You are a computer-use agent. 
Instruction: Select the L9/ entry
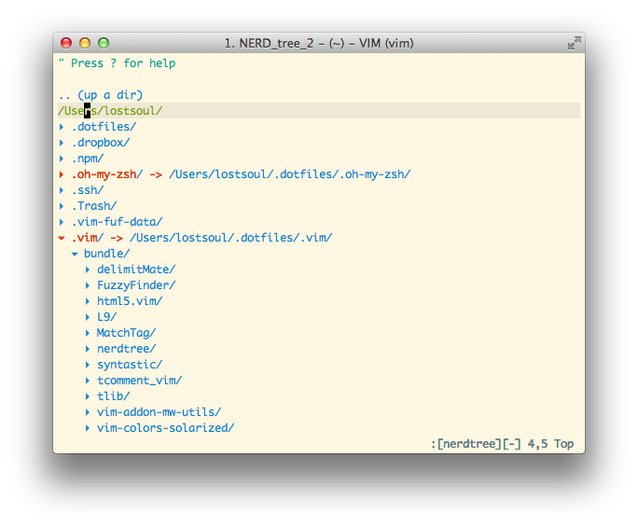tap(107, 317)
